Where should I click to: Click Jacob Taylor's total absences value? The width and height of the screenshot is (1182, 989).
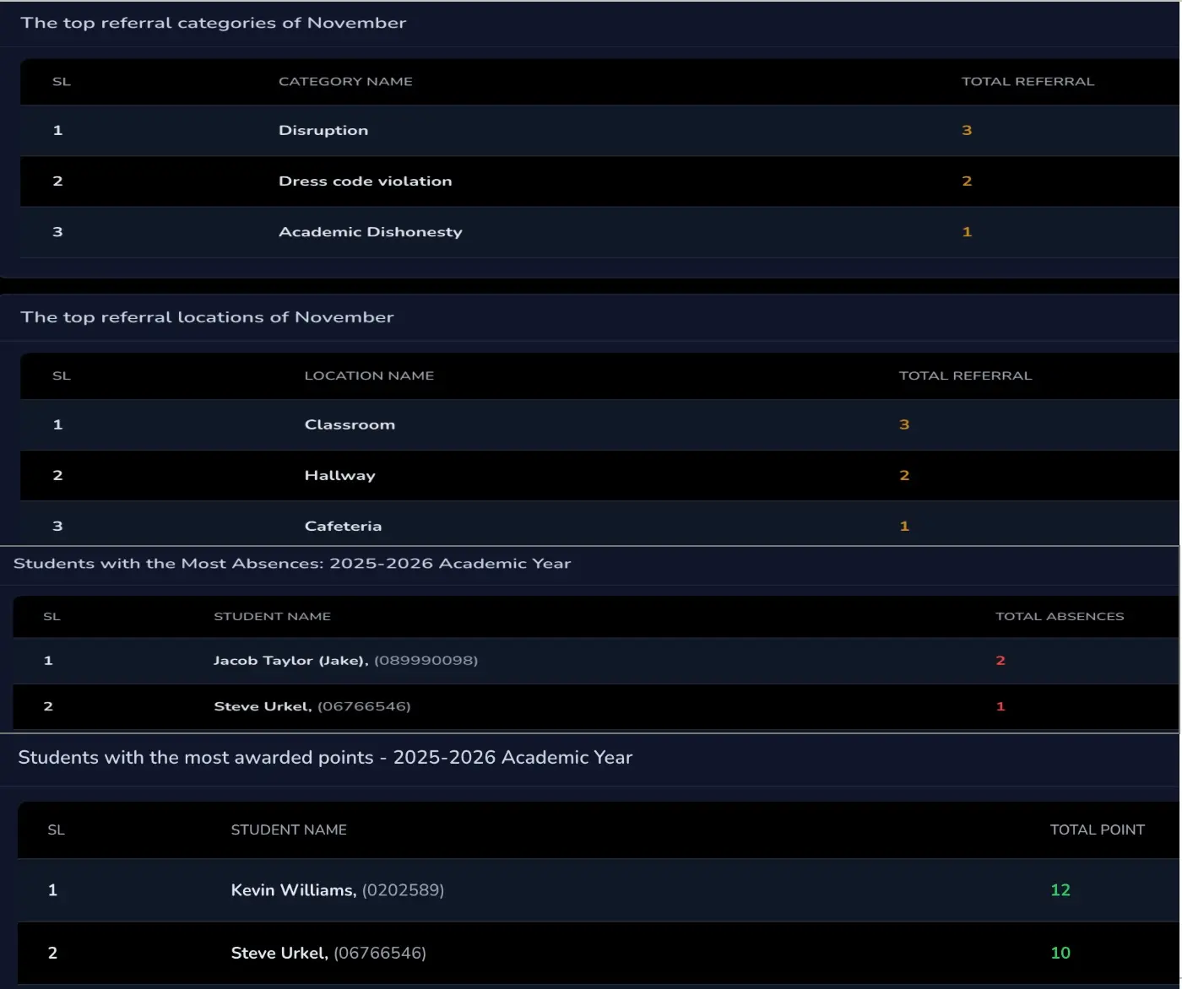(x=1000, y=661)
